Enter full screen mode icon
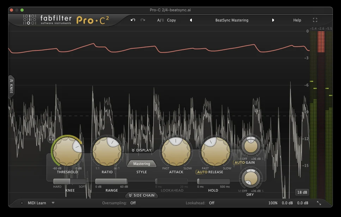341x217 pixels. [x=315, y=20]
